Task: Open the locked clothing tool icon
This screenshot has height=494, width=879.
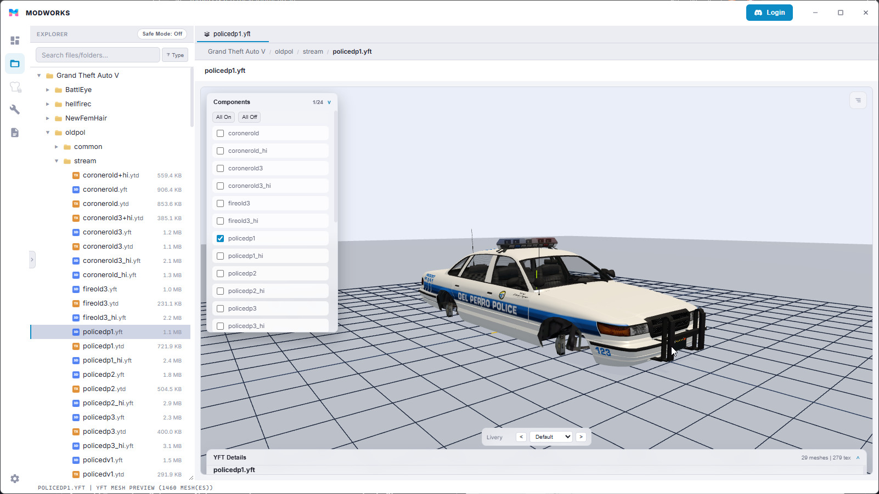Action: click(15, 87)
